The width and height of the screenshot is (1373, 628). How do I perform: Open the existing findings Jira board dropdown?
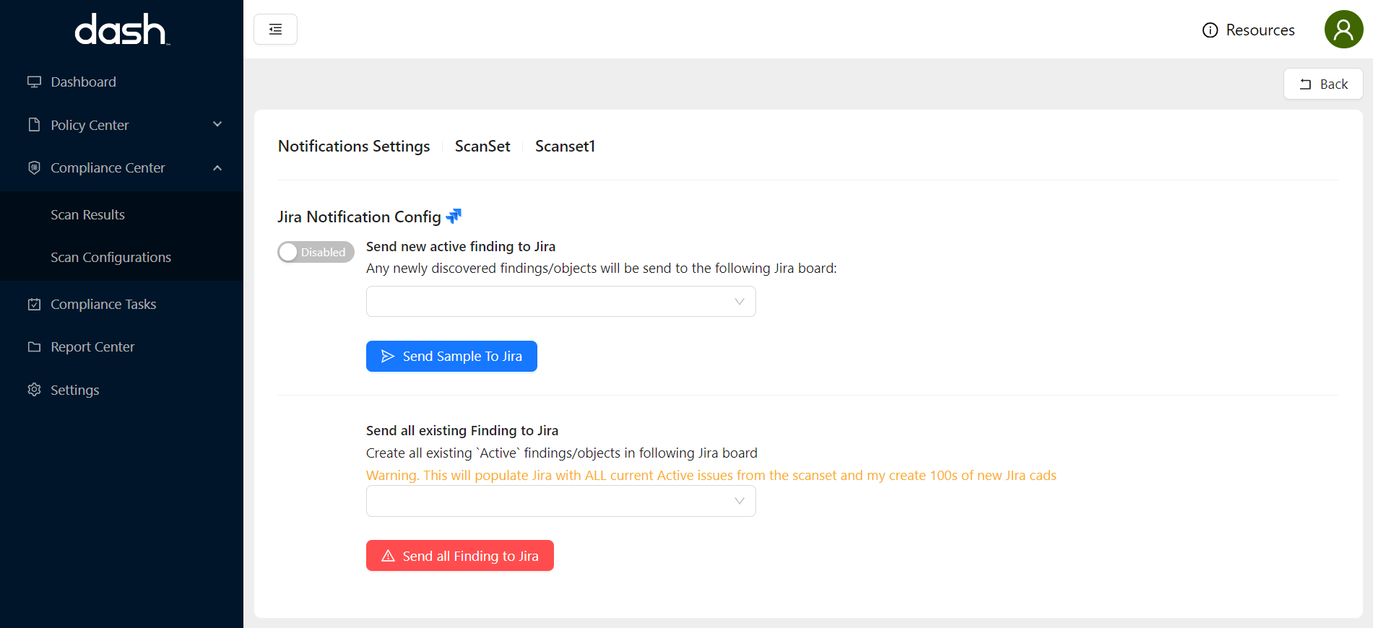560,501
